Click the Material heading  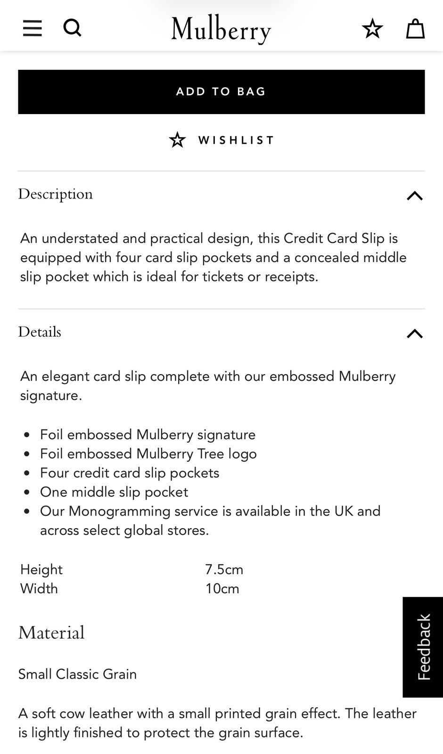51,632
